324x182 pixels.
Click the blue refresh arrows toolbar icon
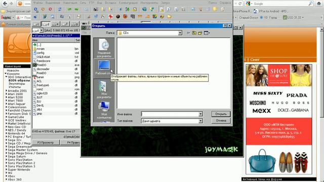point(60,9)
